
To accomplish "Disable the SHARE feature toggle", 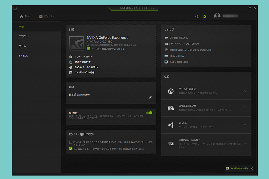I will tap(149, 113).
